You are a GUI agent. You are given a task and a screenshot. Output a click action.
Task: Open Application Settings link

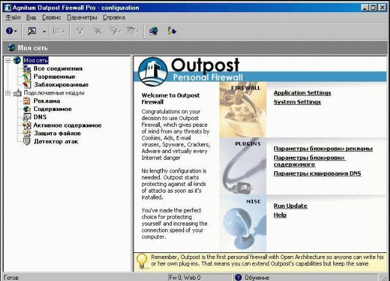(302, 93)
